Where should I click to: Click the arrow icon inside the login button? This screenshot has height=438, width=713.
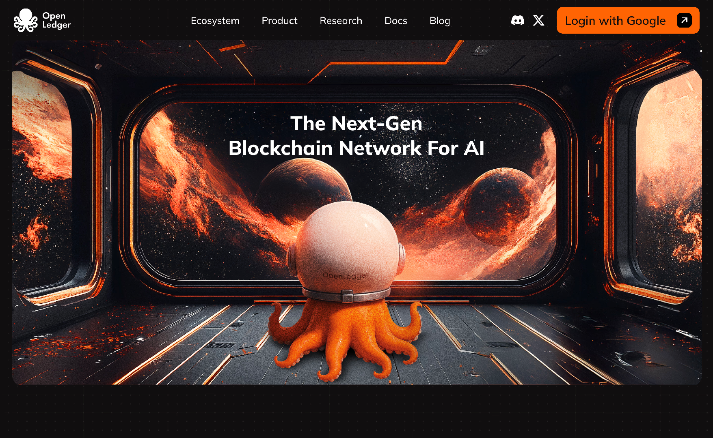[x=684, y=20]
